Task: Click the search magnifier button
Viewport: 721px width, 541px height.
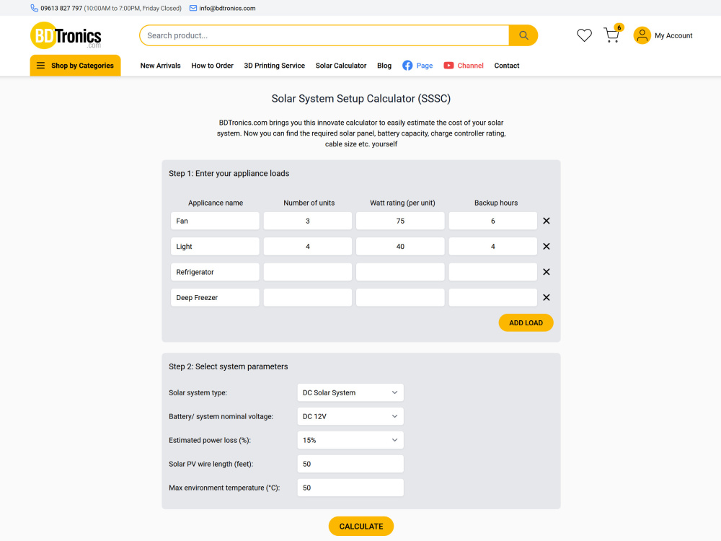Action: (523, 35)
